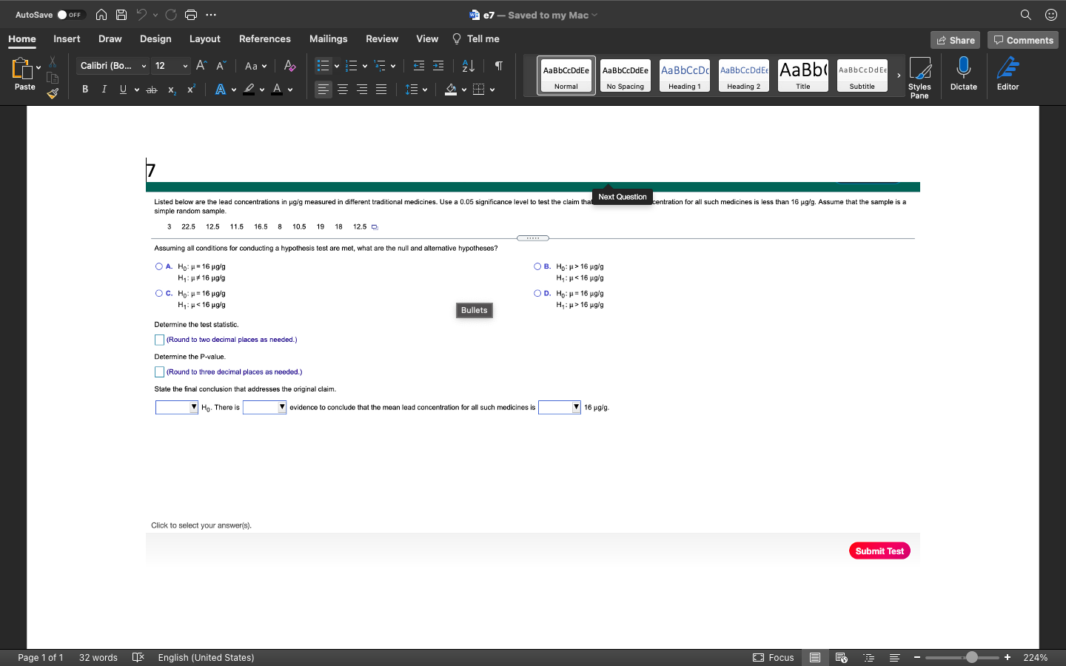Open the Draw tab
The height and width of the screenshot is (666, 1066).
tap(110, 39)
